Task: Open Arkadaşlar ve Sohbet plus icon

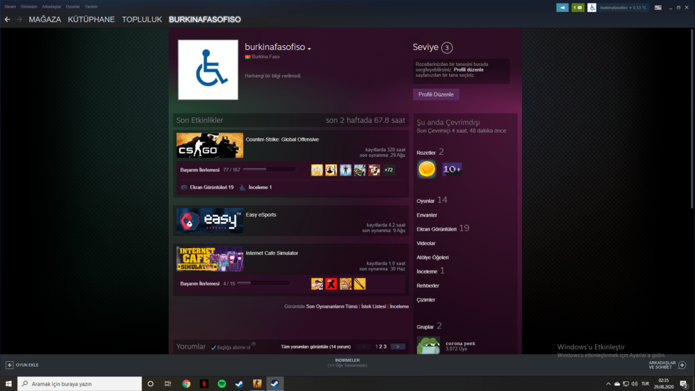Action: coord(682,365)
